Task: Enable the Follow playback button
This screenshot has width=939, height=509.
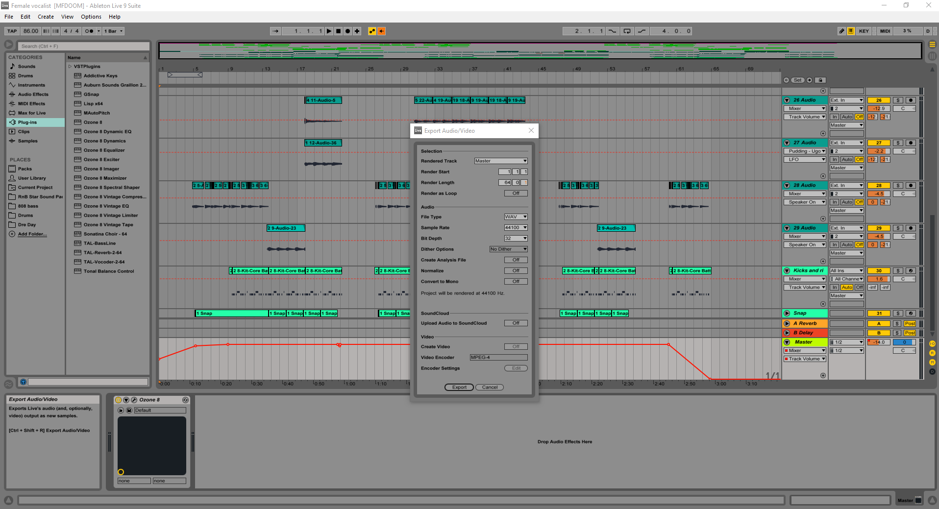Action: tap(275, 31)
